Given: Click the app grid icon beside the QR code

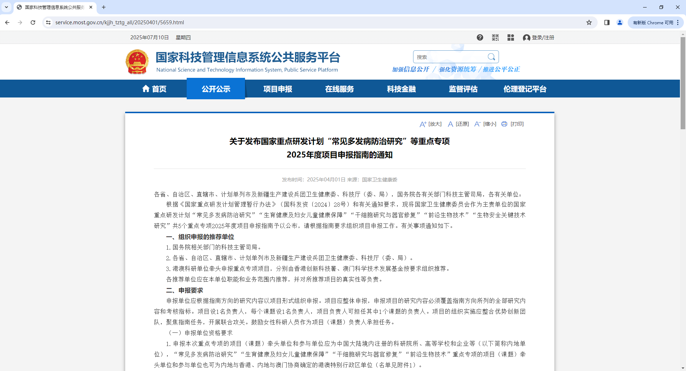Looking at the screenshot, I should (x=510, y=37).
